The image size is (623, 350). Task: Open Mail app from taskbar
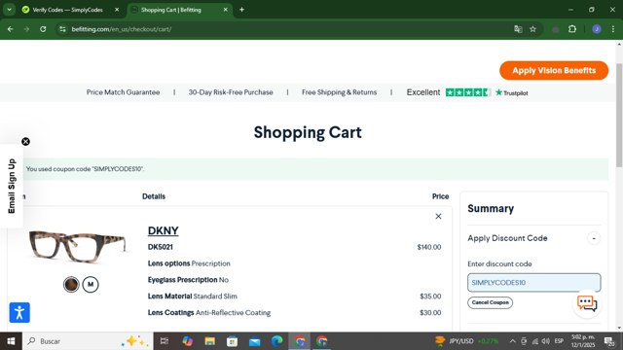point(255,341)
